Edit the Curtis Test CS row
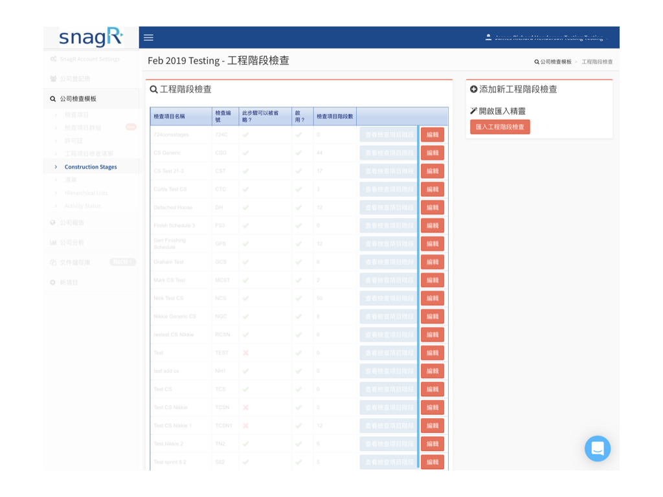 (432, 190)
